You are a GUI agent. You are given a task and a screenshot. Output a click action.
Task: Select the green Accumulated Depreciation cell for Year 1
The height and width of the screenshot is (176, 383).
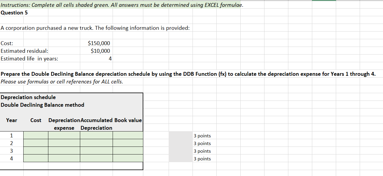96,136
